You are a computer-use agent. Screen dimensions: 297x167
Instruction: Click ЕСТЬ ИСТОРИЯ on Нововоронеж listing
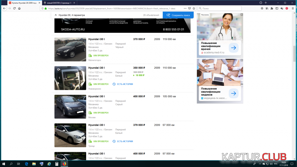(122, 84)
